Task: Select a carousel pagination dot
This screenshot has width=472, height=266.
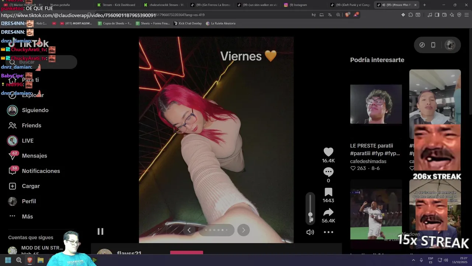Action: pyautogui.click(x=216, y=230)
